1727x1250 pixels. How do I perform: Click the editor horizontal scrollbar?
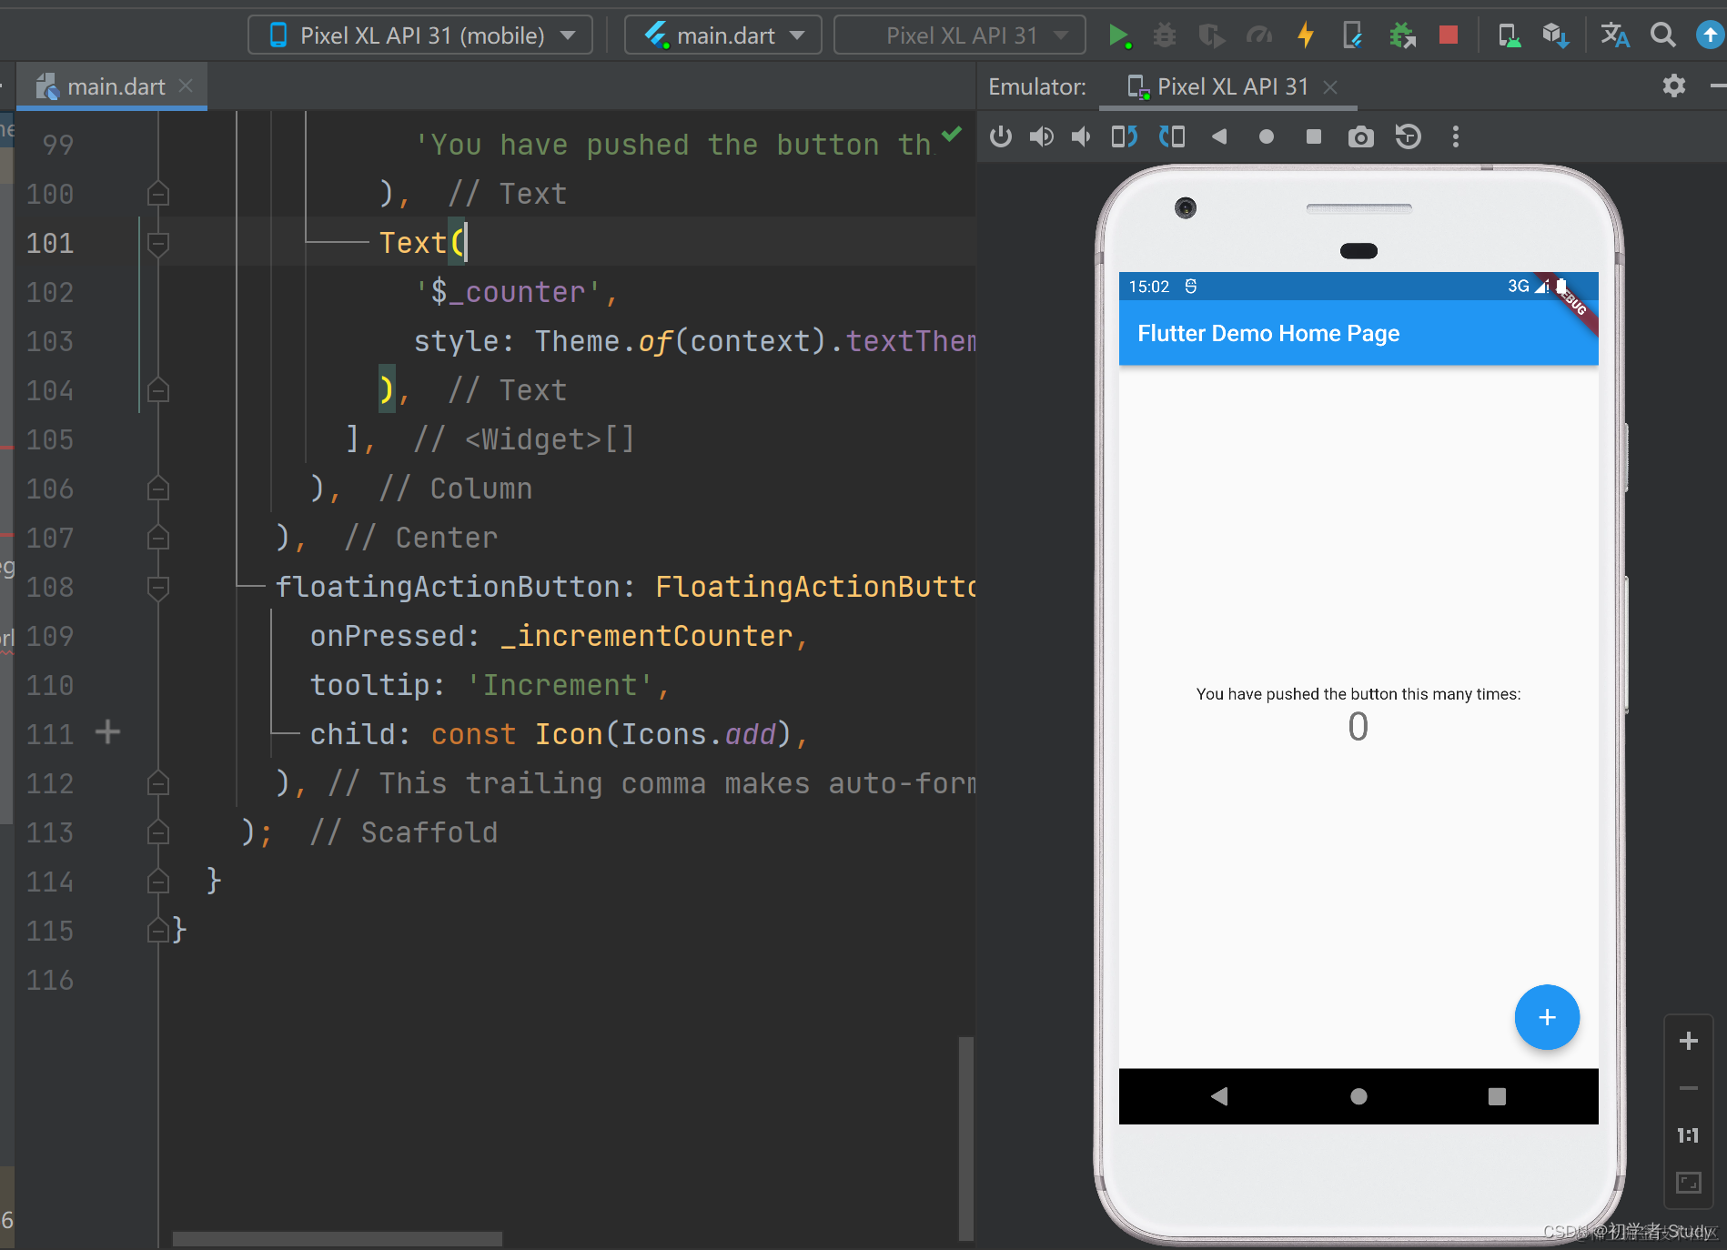tap(338, 1239)
